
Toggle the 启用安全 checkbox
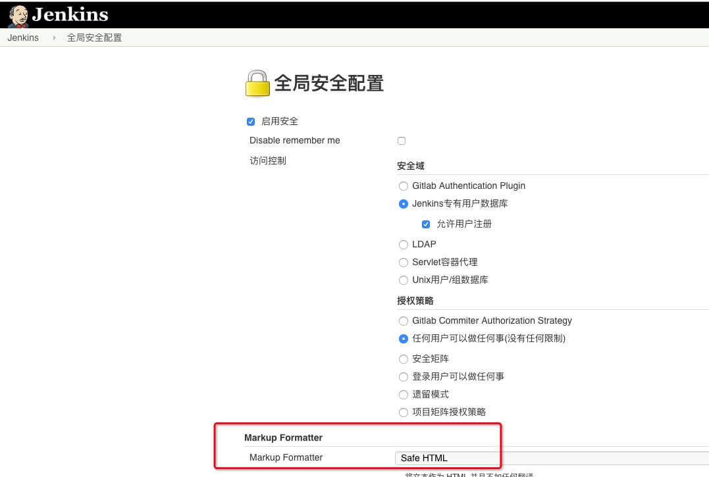(251, 122)
